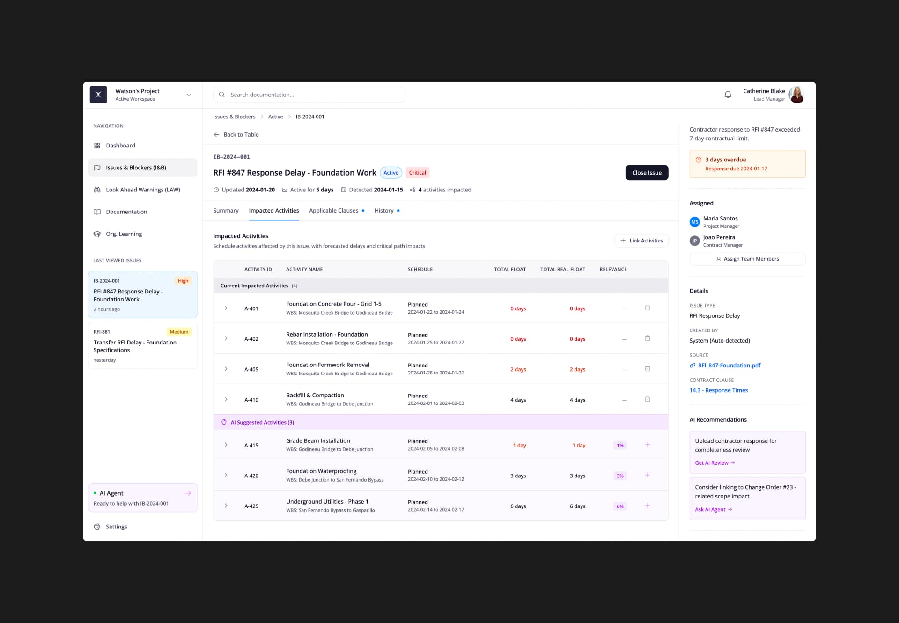
Task: Open last viewed issue RFI-881 card
Action: pos(142,345)
